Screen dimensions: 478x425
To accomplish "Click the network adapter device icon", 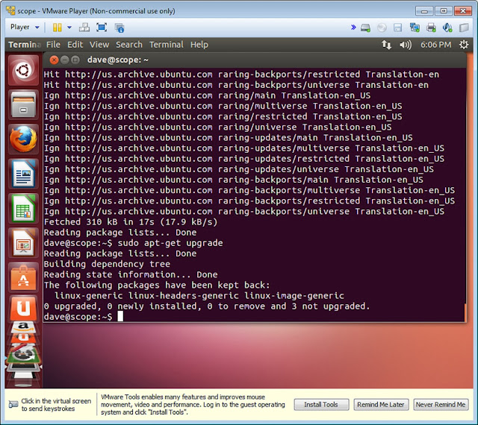I will (x=415, y=28).
